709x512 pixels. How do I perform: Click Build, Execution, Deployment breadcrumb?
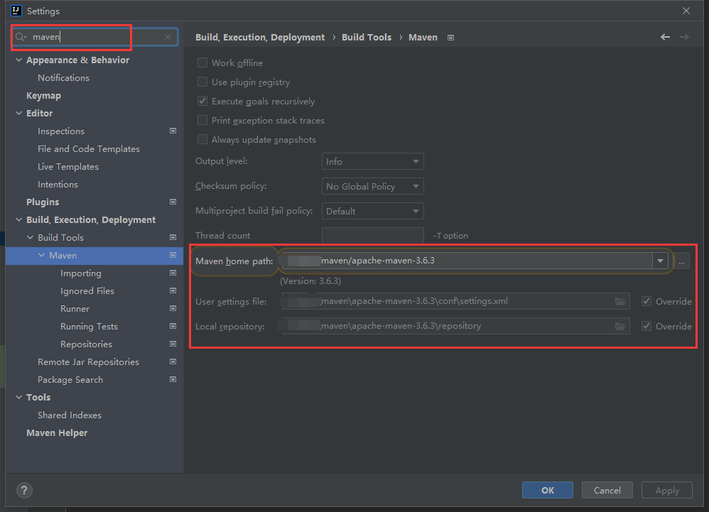coord(260,38)
